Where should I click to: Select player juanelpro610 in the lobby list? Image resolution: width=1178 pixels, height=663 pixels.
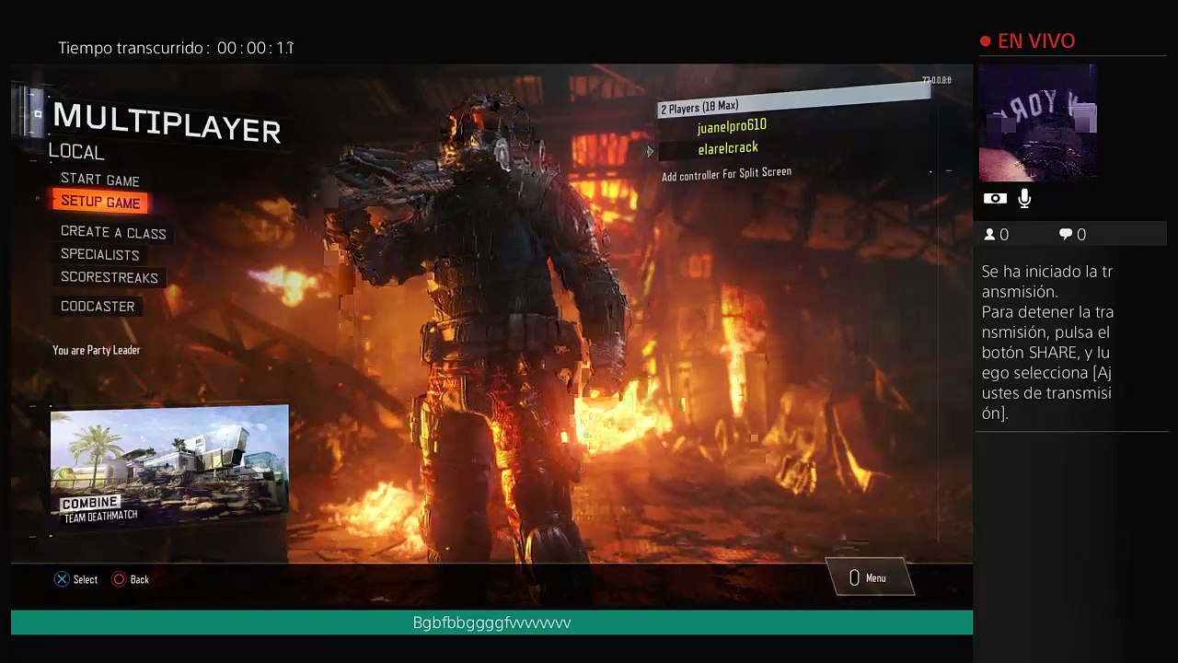(732, 126)
